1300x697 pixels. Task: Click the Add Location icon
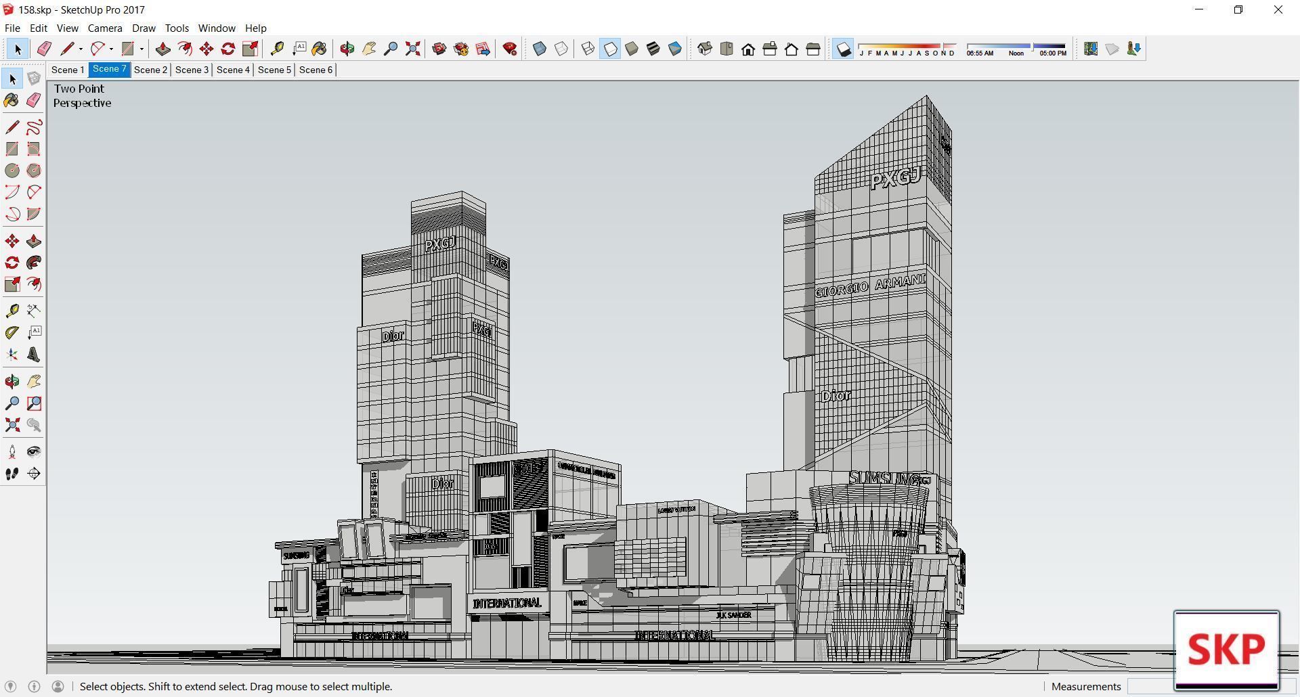(x=1091, y=49)
